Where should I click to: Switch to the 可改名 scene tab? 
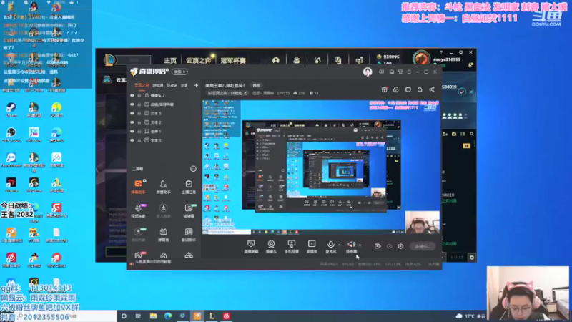pyautogui.click(x=172, y=85)
